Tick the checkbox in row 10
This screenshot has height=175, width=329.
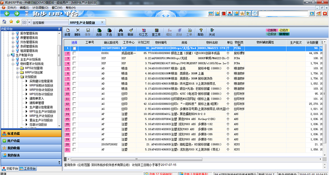pyautogui.click(x=74, y=93)
